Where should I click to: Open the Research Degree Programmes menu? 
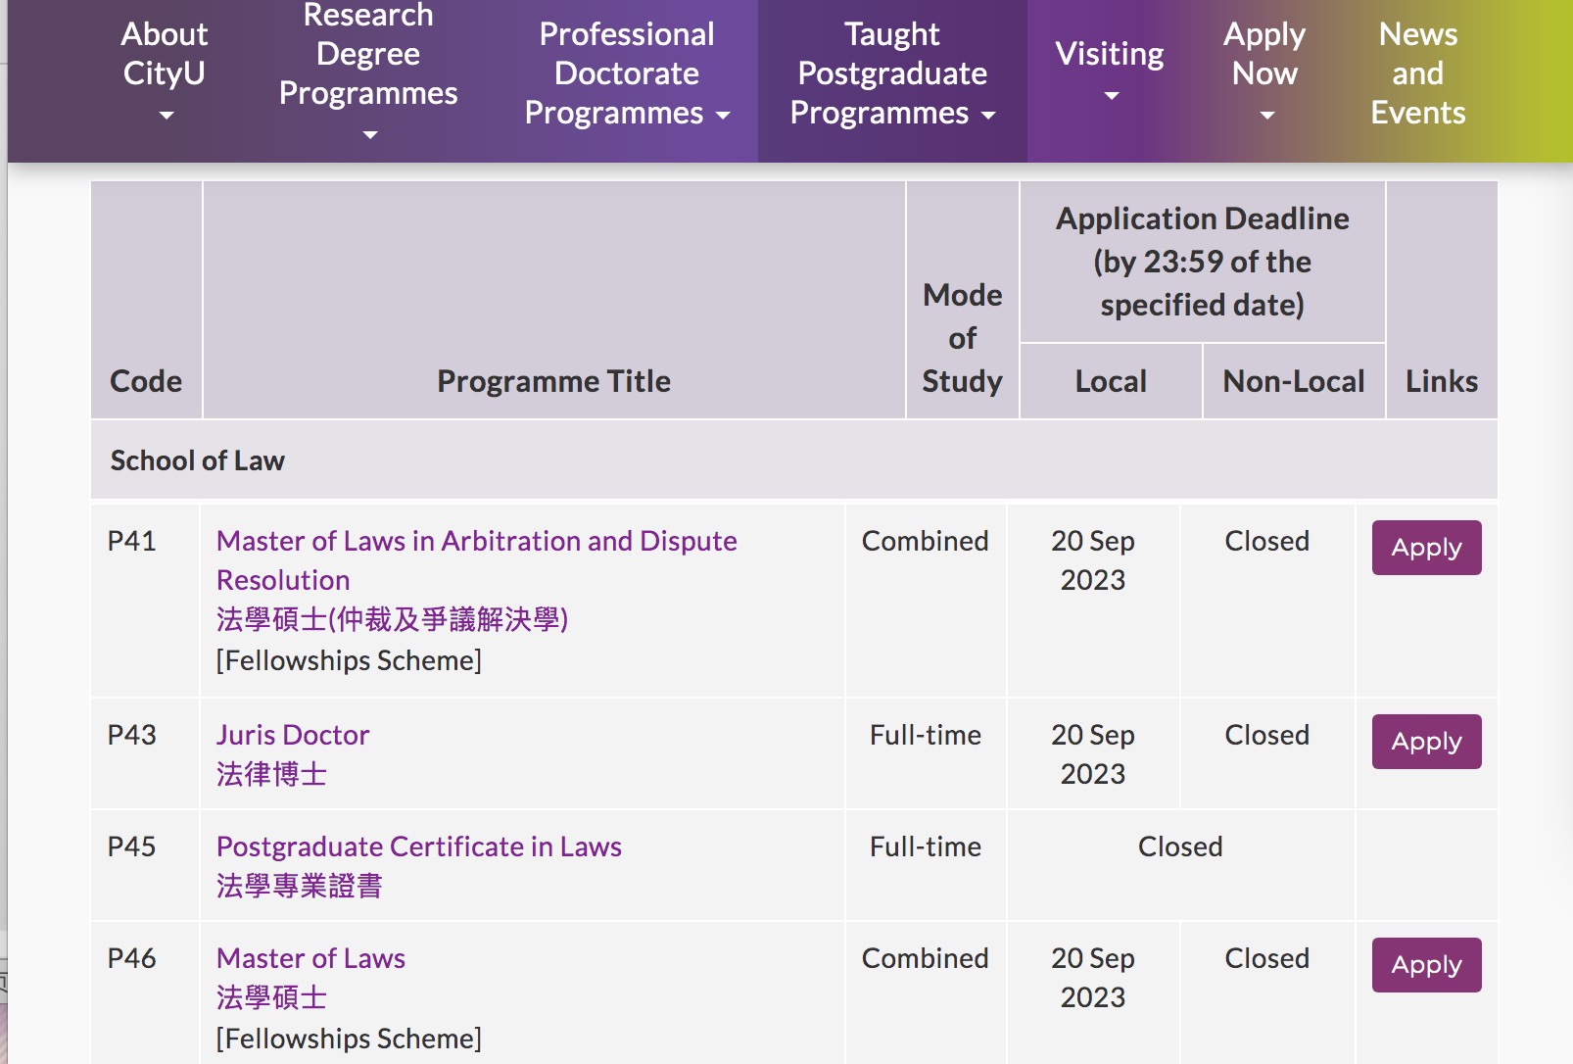(x=367, y=55)
